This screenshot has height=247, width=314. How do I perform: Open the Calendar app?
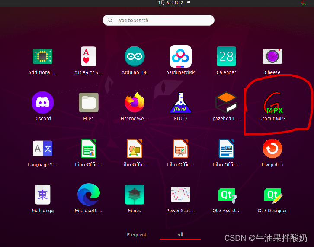226,56
